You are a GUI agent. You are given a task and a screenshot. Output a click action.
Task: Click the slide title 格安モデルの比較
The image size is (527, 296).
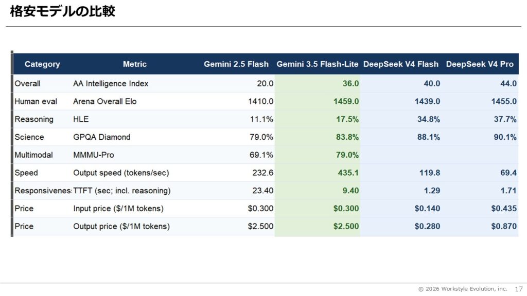point(62,11)
